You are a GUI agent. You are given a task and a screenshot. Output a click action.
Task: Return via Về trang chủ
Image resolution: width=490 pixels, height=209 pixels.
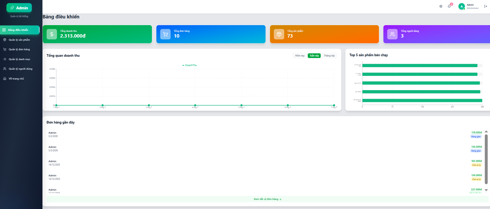20,78
